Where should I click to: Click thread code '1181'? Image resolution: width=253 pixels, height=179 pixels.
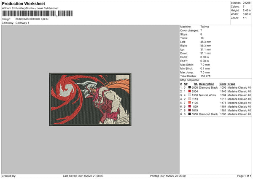[223, 110]
